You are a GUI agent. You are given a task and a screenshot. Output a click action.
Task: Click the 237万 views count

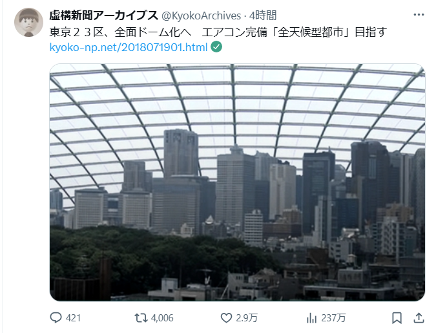[x=333, y=318]
